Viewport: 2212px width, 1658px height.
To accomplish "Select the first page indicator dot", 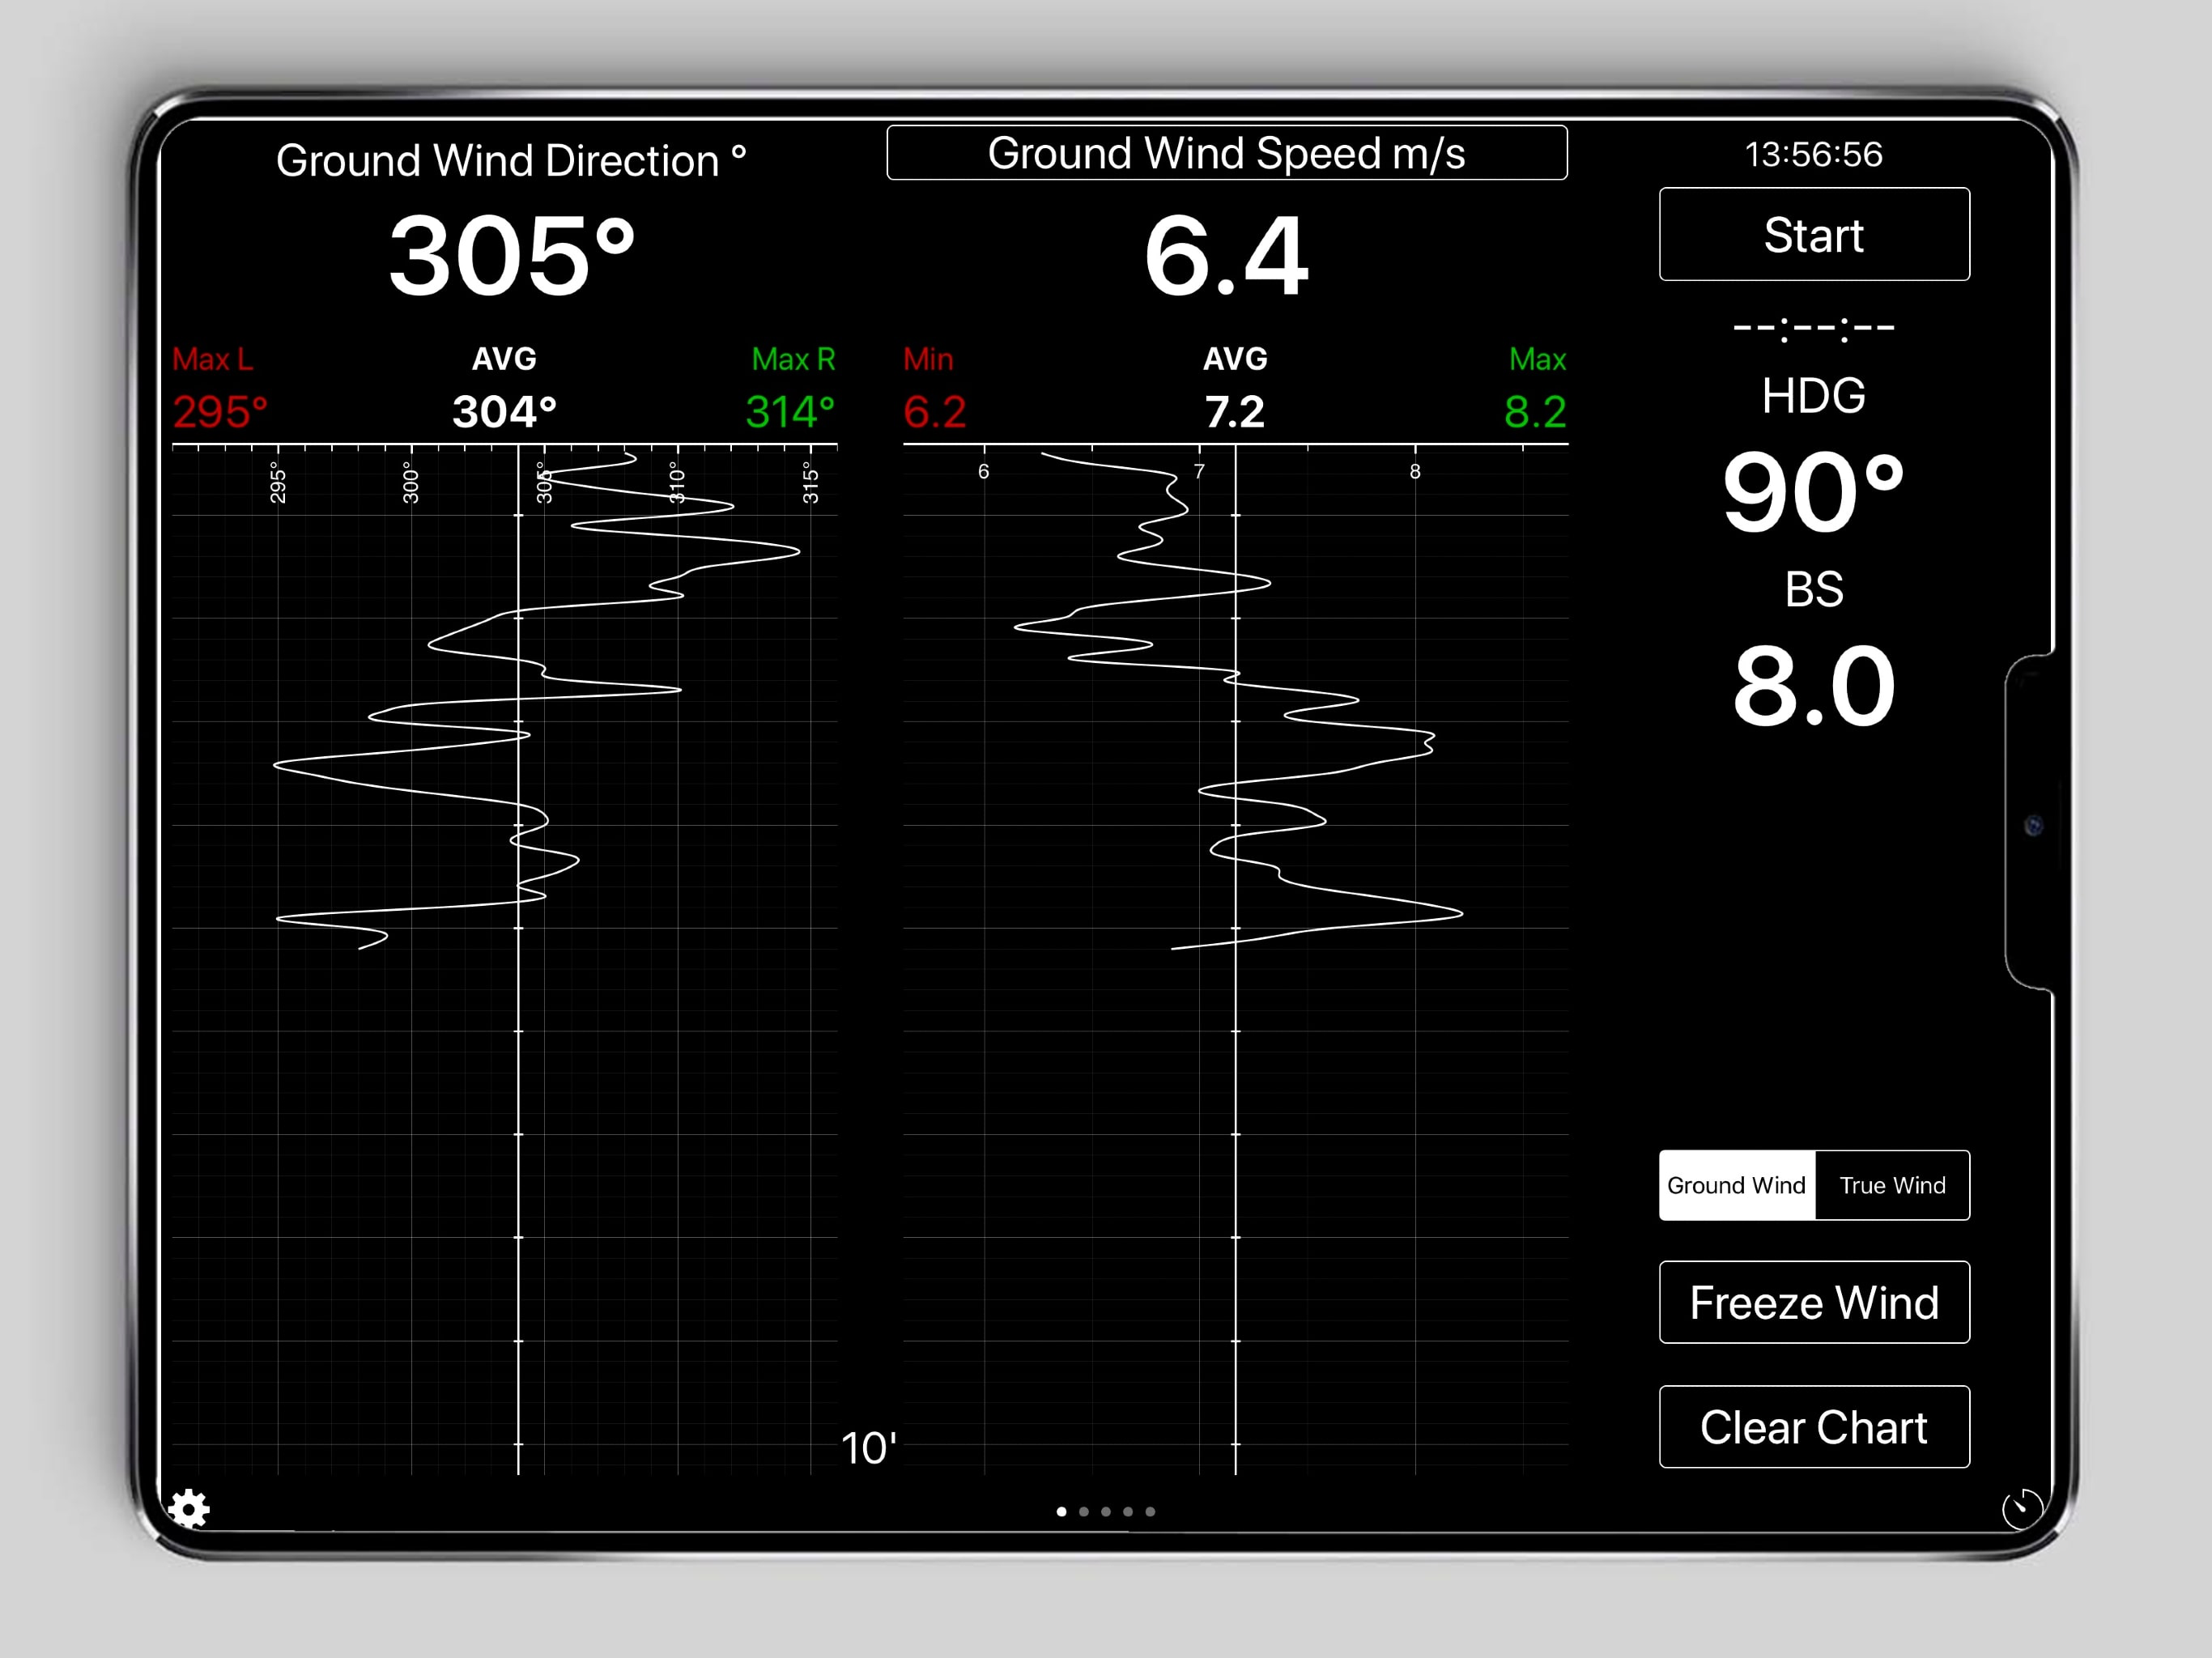I will point(1061,1512).
